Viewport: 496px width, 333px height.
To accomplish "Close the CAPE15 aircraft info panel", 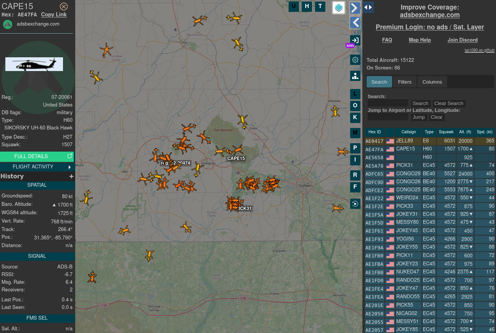I will coord(64,6).
